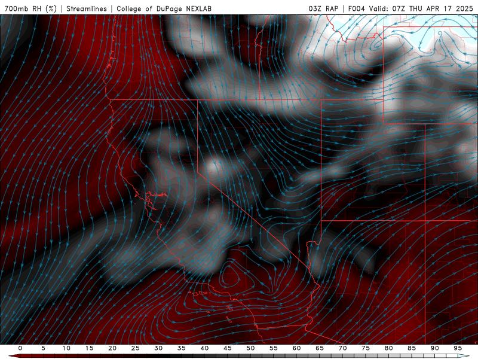Select the 'F004' forecast hour text
The width and height of the screenshot is (478, 359).
point(356,8)
